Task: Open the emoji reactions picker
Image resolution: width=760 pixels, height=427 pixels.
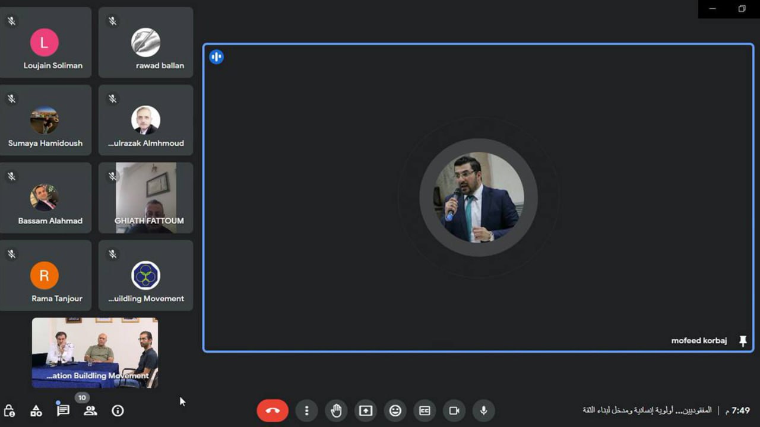Action: [395, 410]
